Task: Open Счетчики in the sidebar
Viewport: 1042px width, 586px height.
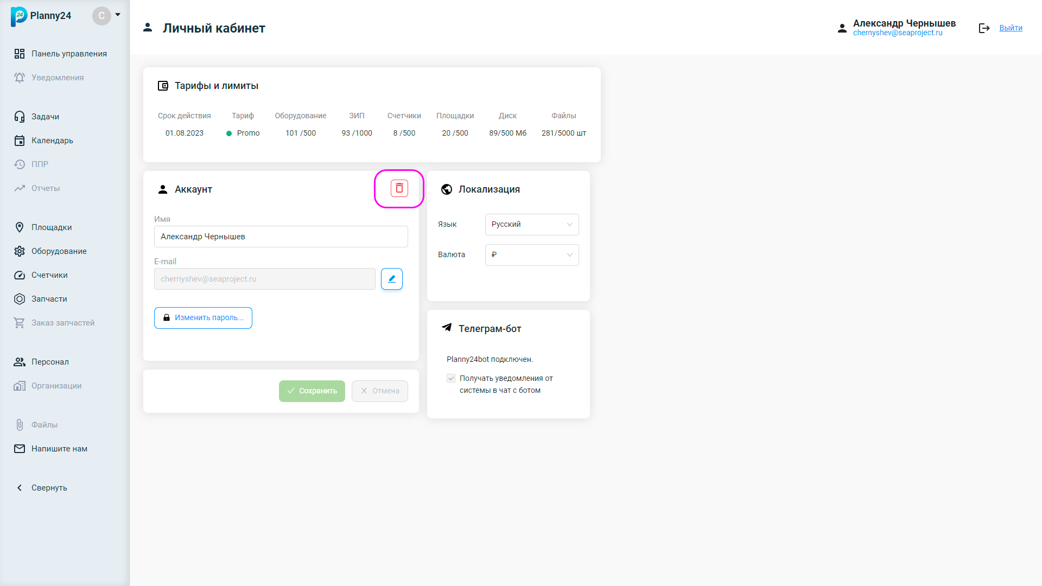Action: (49, 275)
